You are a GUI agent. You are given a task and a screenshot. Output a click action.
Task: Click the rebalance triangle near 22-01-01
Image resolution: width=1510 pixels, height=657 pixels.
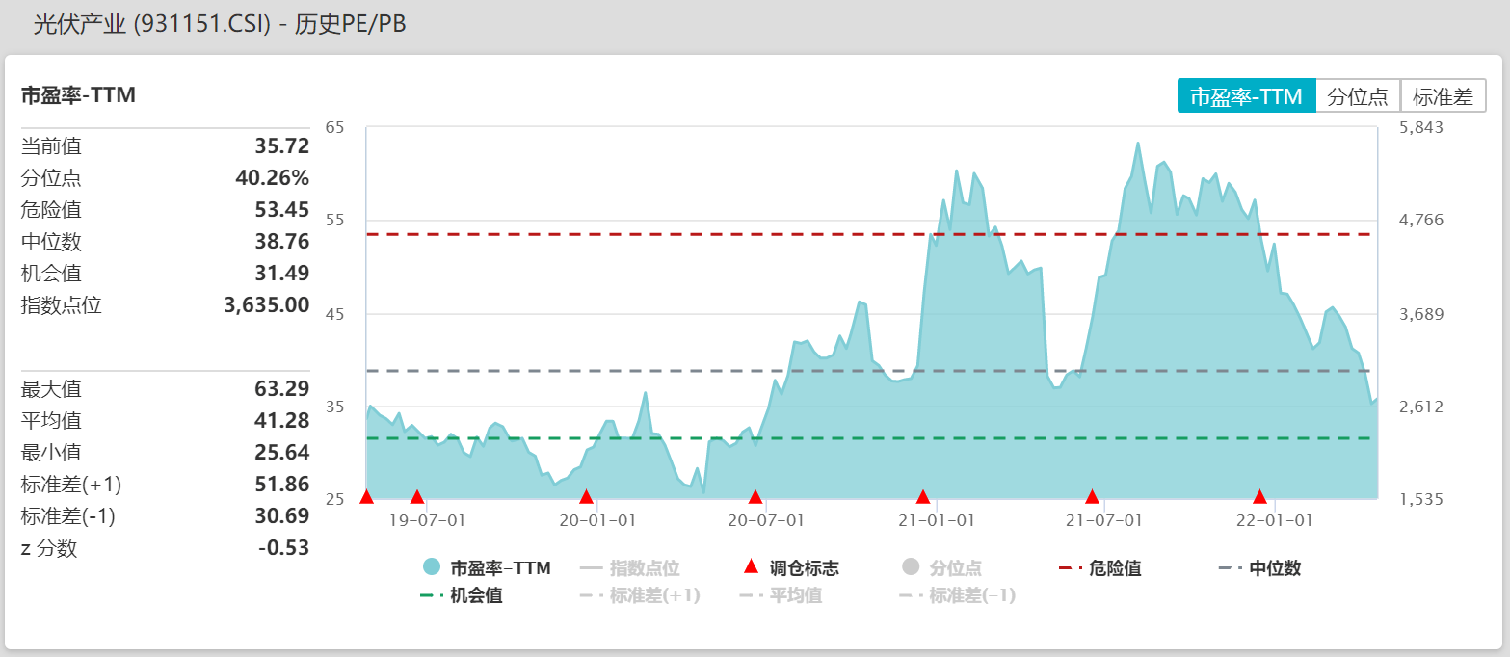pyautogui.click(x=1259, y=497)
